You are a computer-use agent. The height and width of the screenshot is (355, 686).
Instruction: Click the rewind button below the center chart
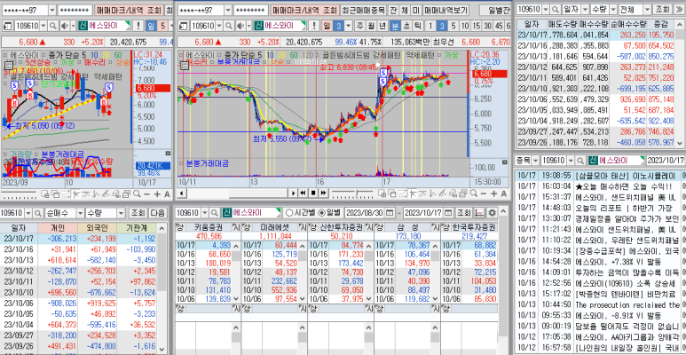click(303, 193)
